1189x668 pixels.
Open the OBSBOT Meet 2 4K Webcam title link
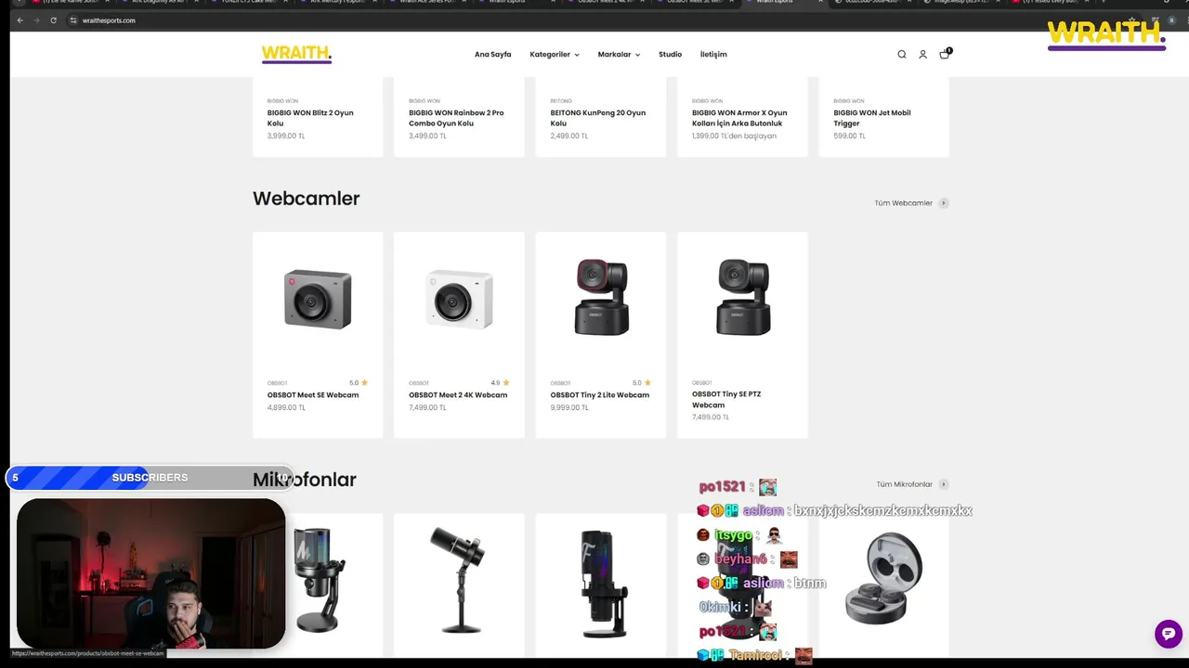tap(458, 395)
